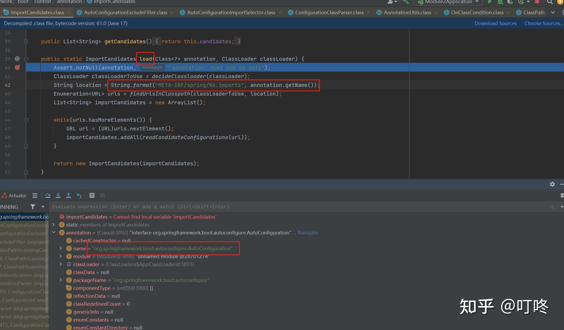Image resolution: width=564 pixels, height=330 pixels.
Task: Run to Cursor debug icon
Action: [x=79, y=195]
